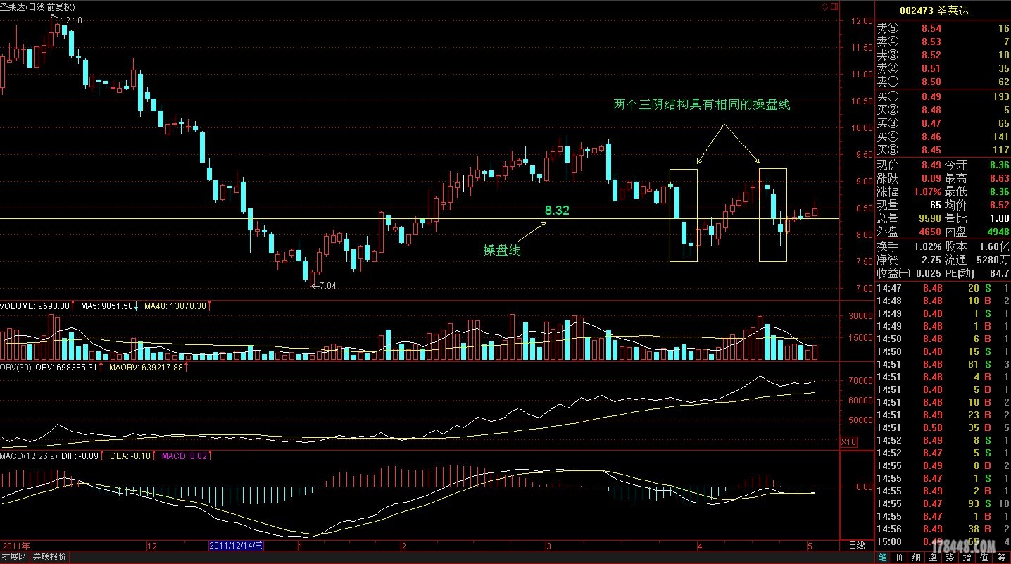The width and height of the screenshot is (1011, 564).
Task: Click the 买④ bid row at 8.46
Action: click(943, 137)
